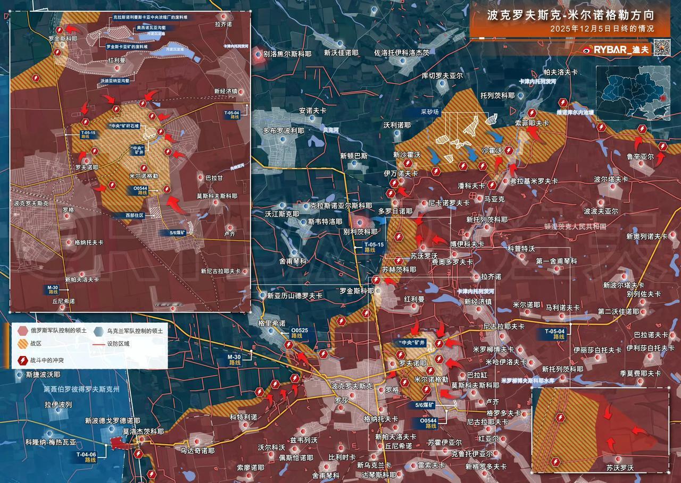Open the Ukraine overview minimap
Viewport: 681px width, 483px height.
coord(632,92)
